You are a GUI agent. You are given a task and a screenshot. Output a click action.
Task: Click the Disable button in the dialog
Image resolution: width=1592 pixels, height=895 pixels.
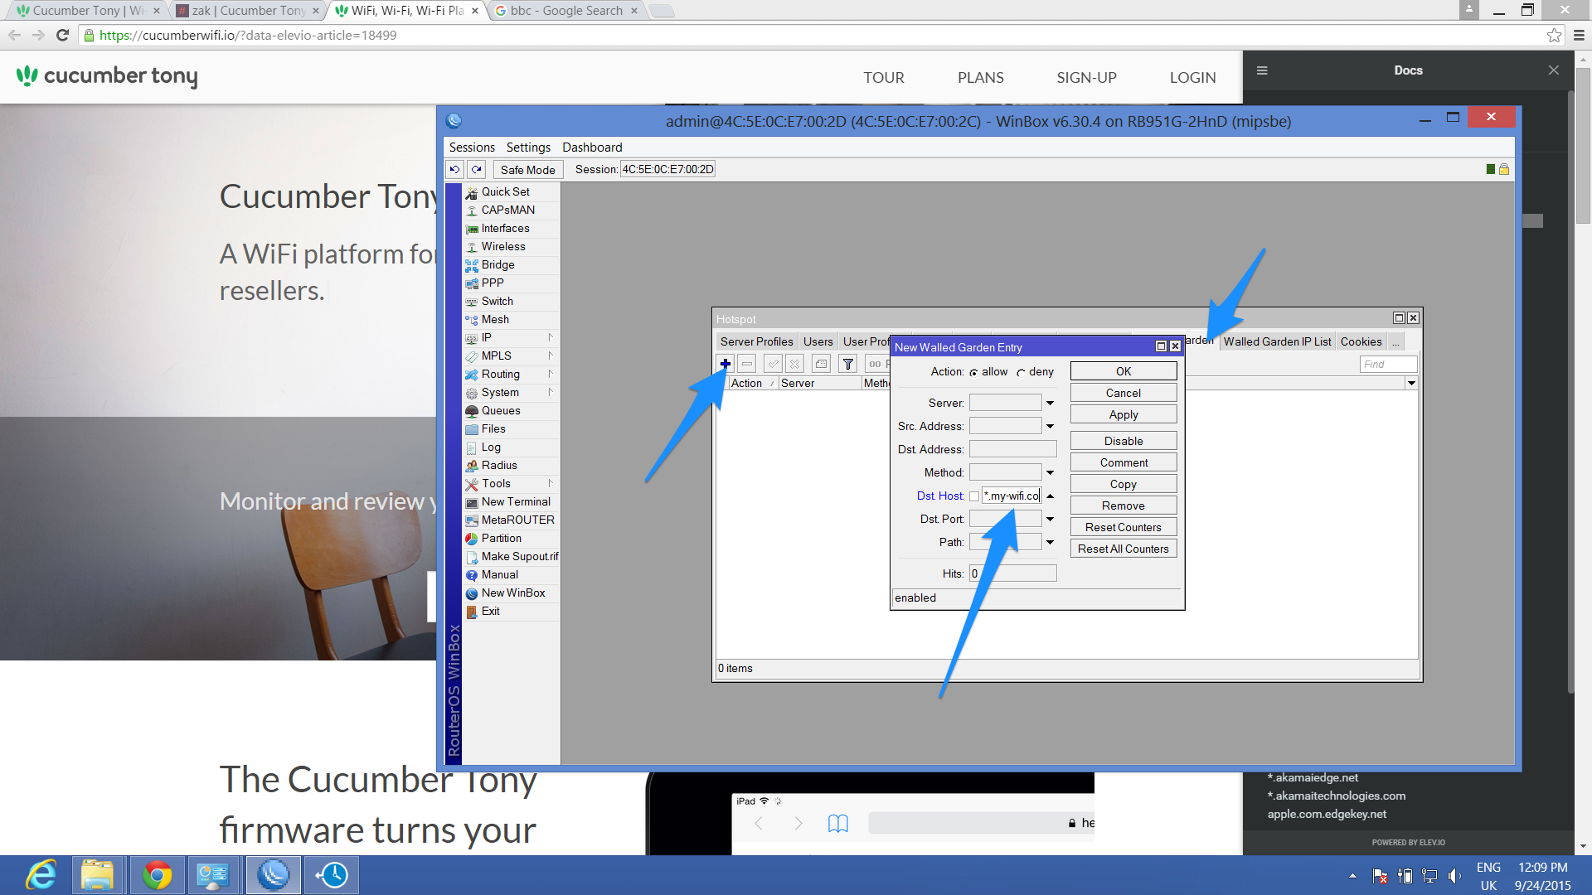point(1124,441)
